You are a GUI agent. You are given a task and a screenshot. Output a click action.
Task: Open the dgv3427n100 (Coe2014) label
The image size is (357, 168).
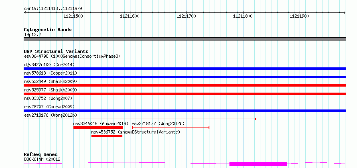[x=49, y=65]
